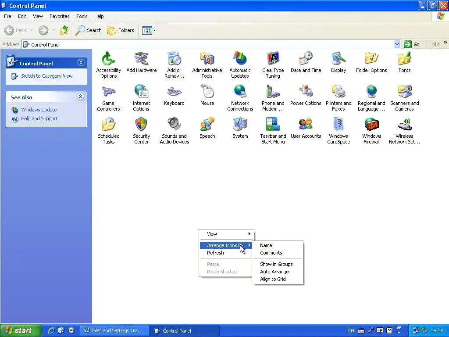Image resolution: width=449 pixels, height=337 pixels.
Task: Open the Display settings icon
Action: click(x=339, y=59)
